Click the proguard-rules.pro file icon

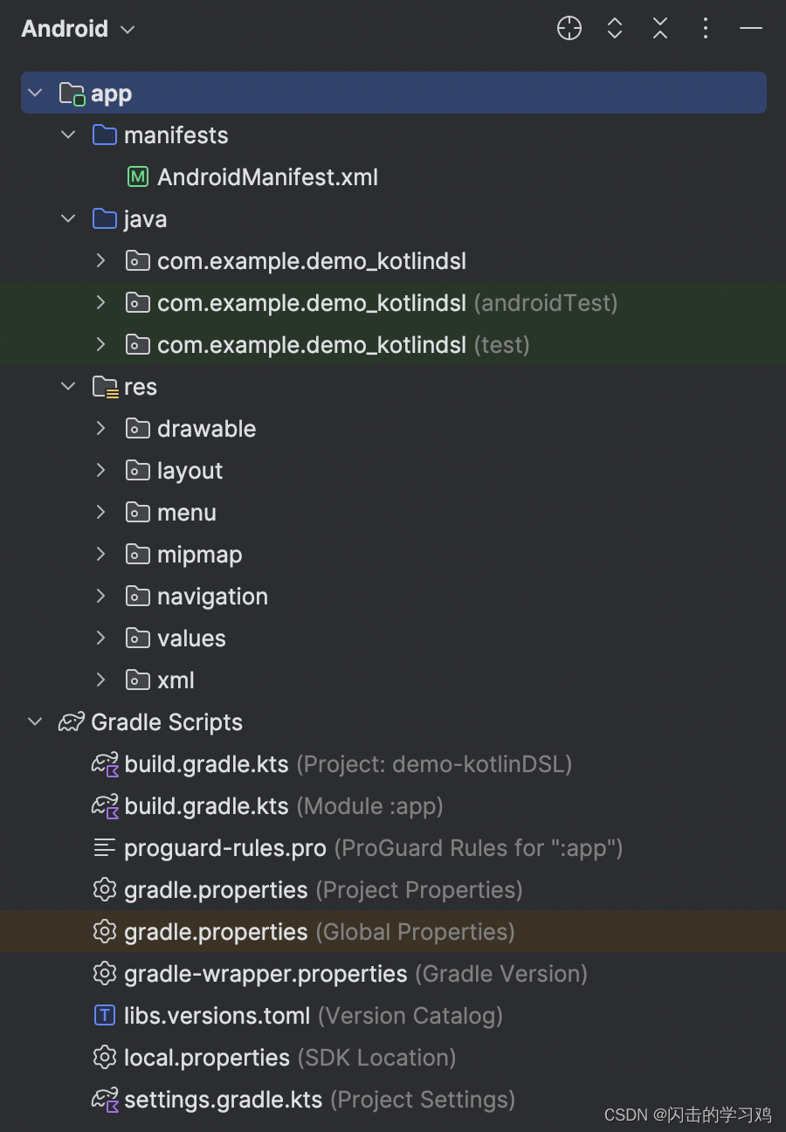pos(104,847)
